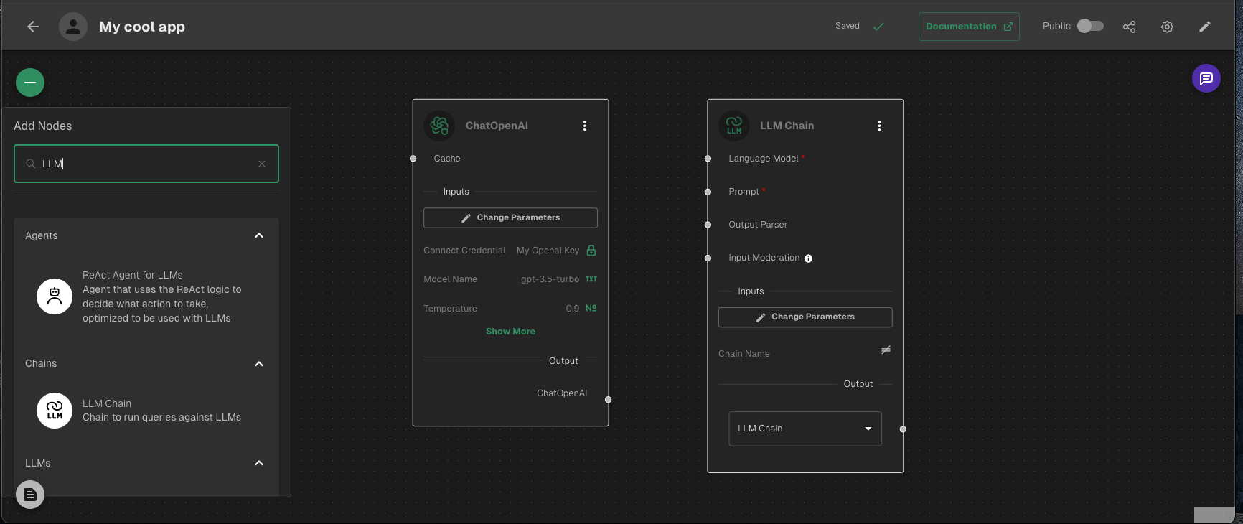1243x524 pixels.
Task: Click Input Moderation info icon
Action: click(808, 258)
